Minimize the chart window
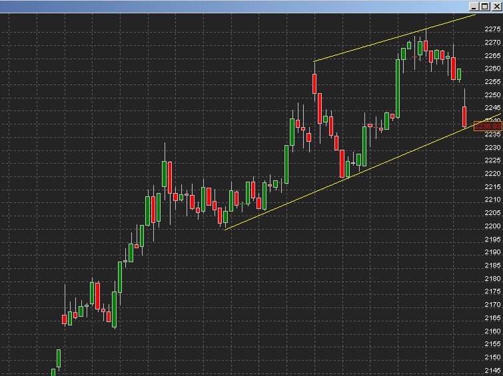 click(474, 7)
